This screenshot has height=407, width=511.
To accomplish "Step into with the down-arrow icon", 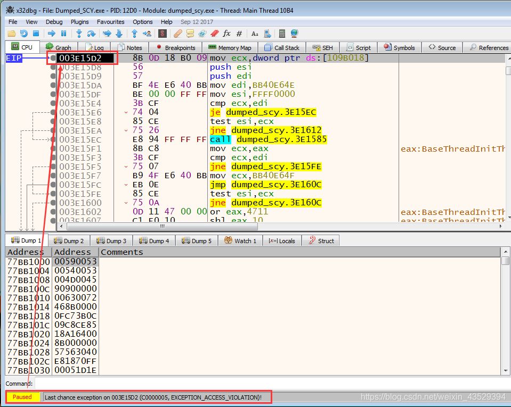I will 79,34.
